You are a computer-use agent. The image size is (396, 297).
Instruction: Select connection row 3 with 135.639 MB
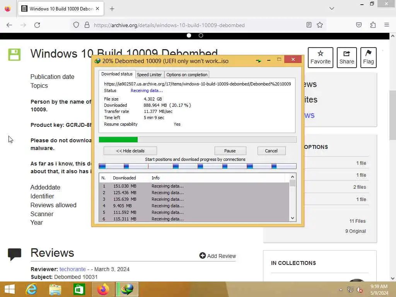[194, 199]
